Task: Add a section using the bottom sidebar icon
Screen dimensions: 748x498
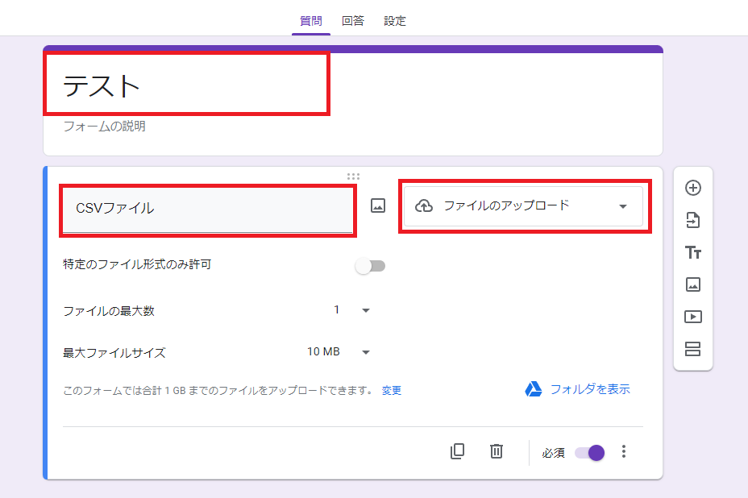Action: click(692, 349)
